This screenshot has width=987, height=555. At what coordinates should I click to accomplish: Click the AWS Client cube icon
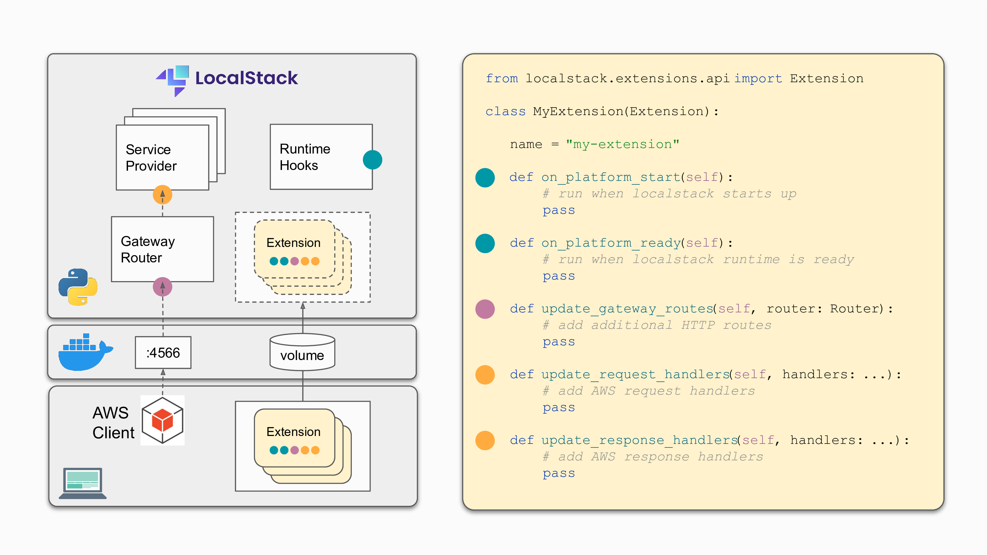[x=163, y=420]
